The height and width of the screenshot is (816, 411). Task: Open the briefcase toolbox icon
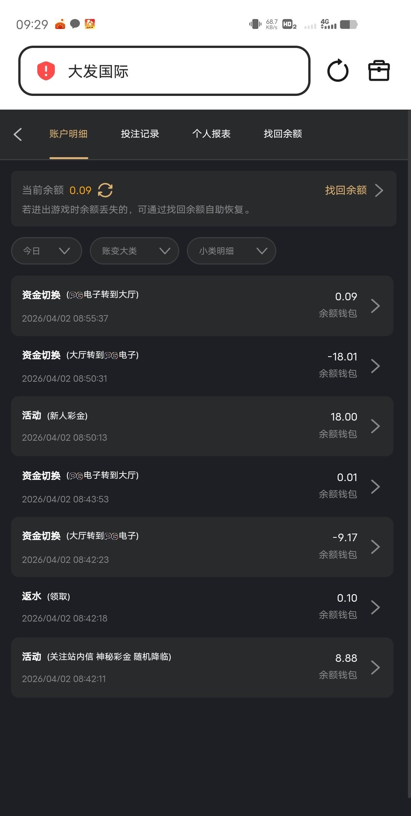click(x=379, y=71)
